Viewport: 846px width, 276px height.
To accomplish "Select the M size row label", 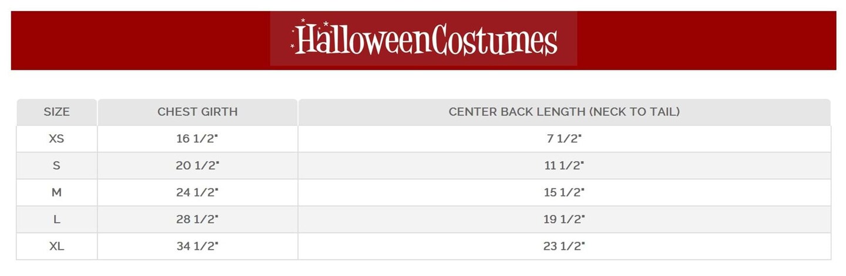I will [x=56, y=193].
